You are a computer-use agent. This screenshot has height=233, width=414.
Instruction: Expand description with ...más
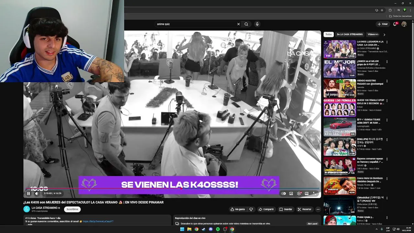(29, 224)
